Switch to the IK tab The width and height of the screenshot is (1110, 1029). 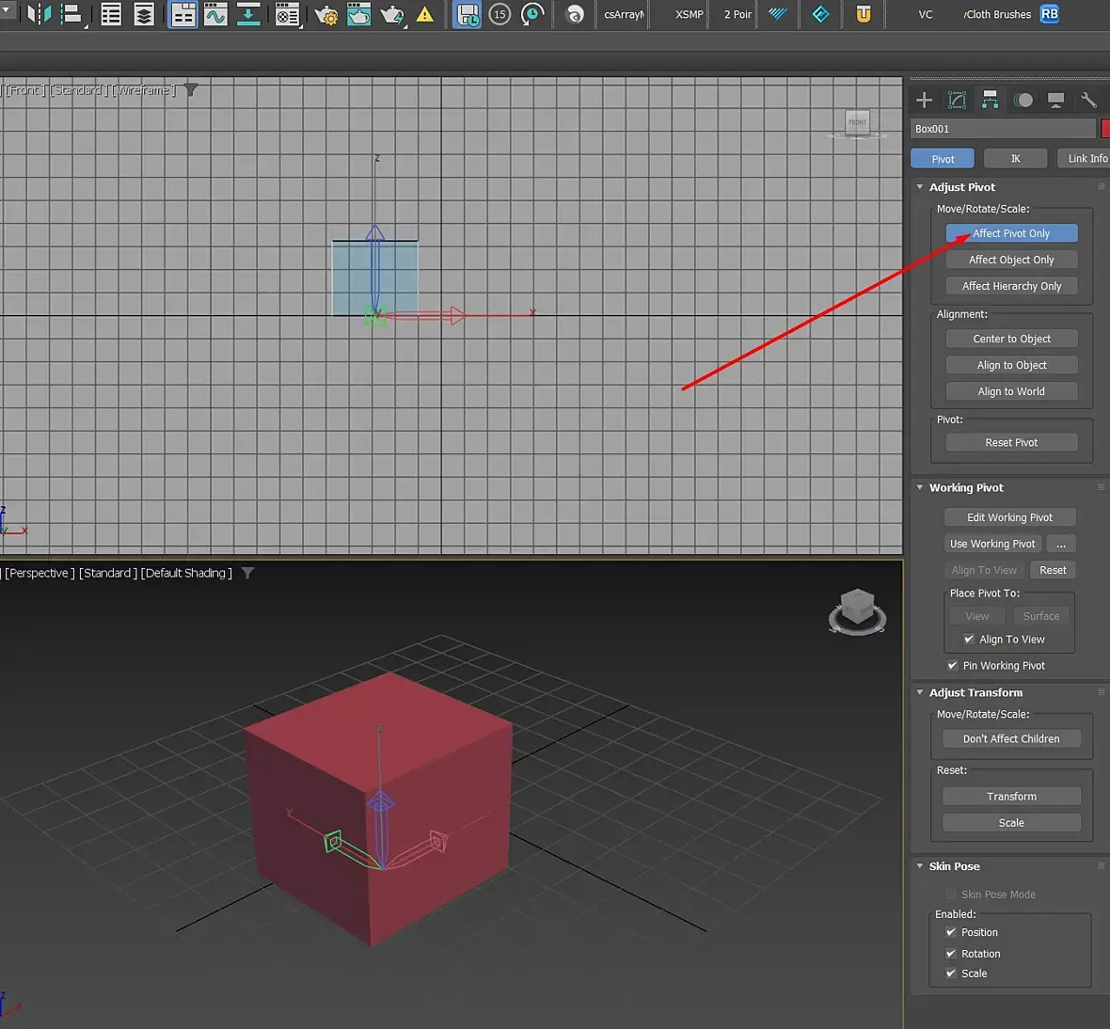coord(1015,159)
